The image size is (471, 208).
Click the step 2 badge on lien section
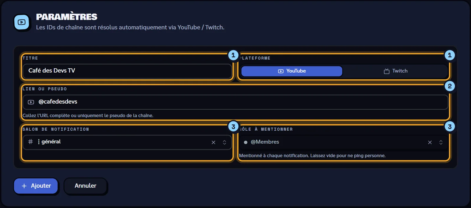pyautogui.click(x=450, y=86)
